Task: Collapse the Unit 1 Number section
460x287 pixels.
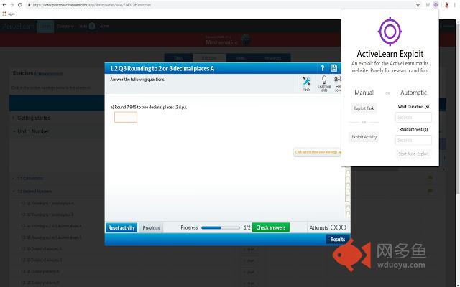Action: 30,131
